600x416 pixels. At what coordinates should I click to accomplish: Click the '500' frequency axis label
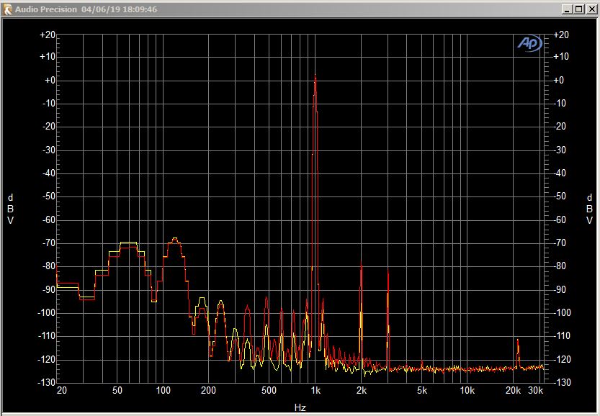coord(269,390)
